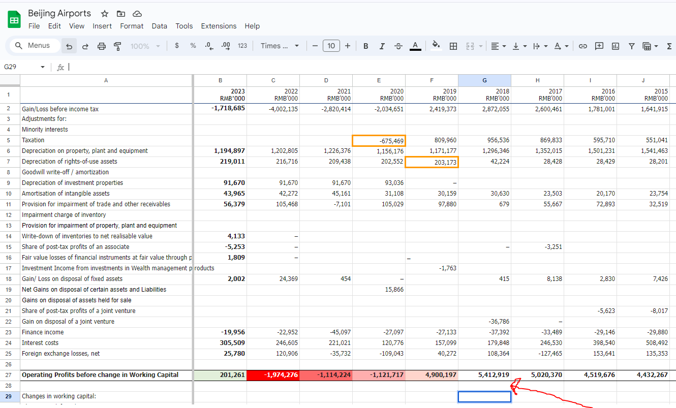
Task: Format as currency with dollar icon
Action: tap(177, 46)
